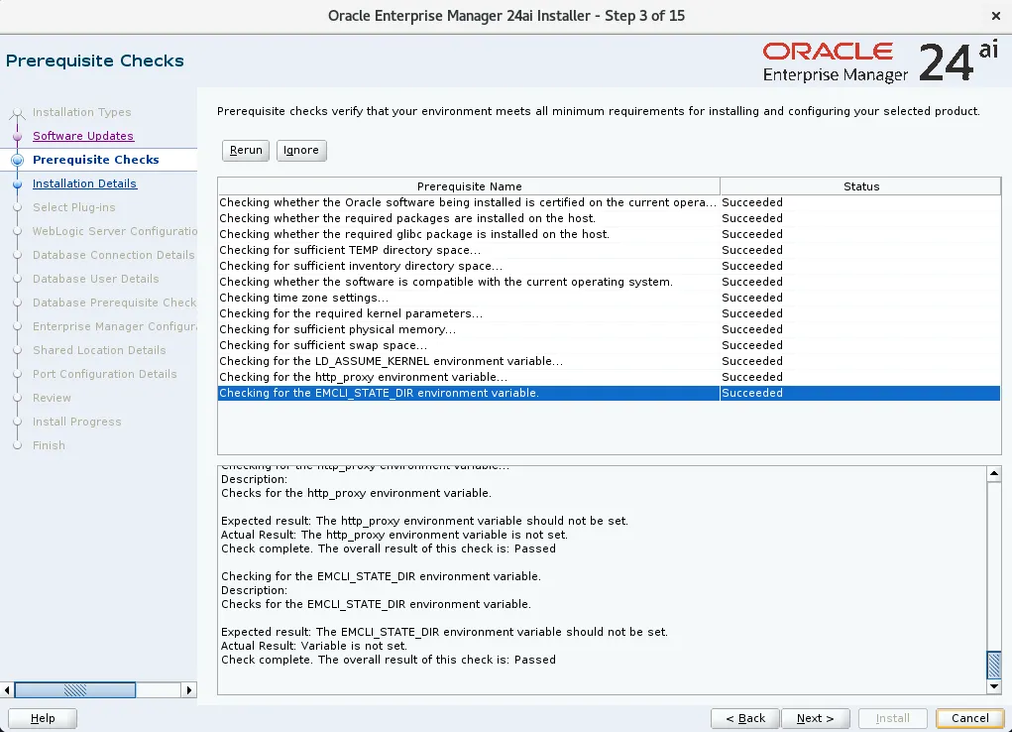
Task: Click the step icon next to Select Plug-ins
Action: [20, 207]
